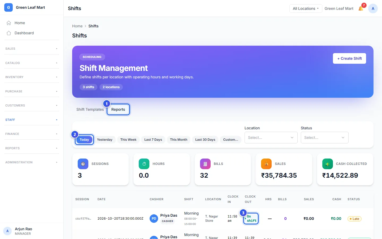Click the Late status badge
The width and height of the screenshot is (382, 239).
(354, 219)
